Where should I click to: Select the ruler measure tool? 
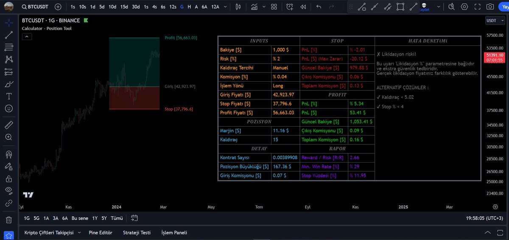(8, 125)
